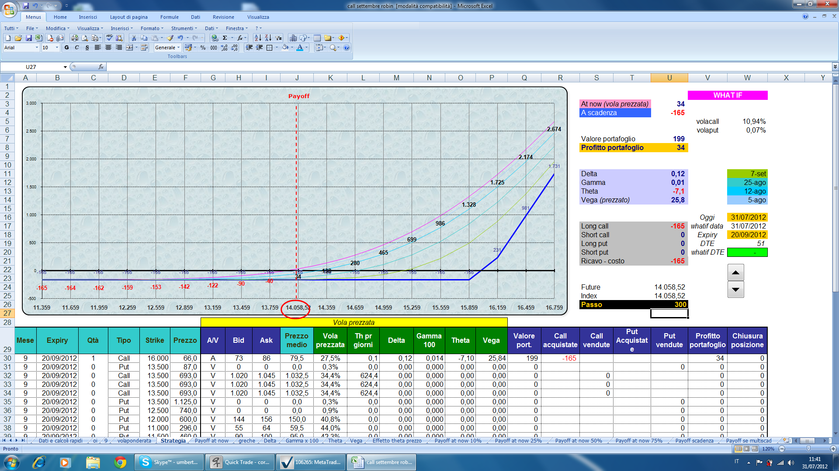Image resolution: width=839 pixels, height=471 pixels.
Task: Switch to the Payoff at now sheet tab
Action: coord(211,441)
